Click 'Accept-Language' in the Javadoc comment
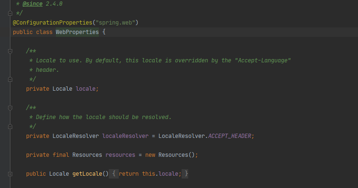 tap(263, 60)
